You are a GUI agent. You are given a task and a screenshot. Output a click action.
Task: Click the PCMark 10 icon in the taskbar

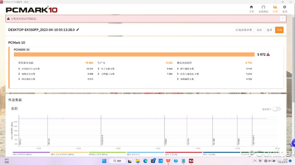coord(191,161)
